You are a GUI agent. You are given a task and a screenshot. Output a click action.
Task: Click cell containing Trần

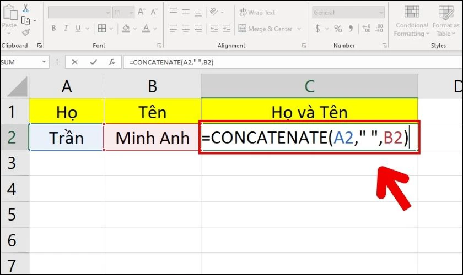(x=67, y=137)
